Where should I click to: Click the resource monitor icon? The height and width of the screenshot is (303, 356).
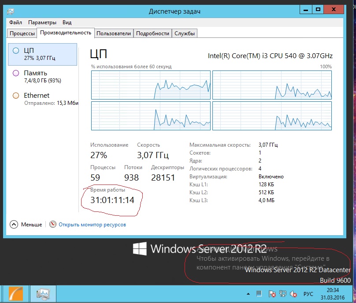pyautogui.click(x=53, y=224)
